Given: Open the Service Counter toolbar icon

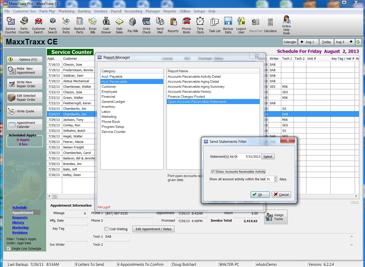Looking at the screenshot, I should [11, 25].
